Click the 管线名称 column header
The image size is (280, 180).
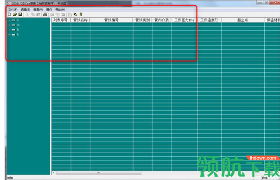80,20
